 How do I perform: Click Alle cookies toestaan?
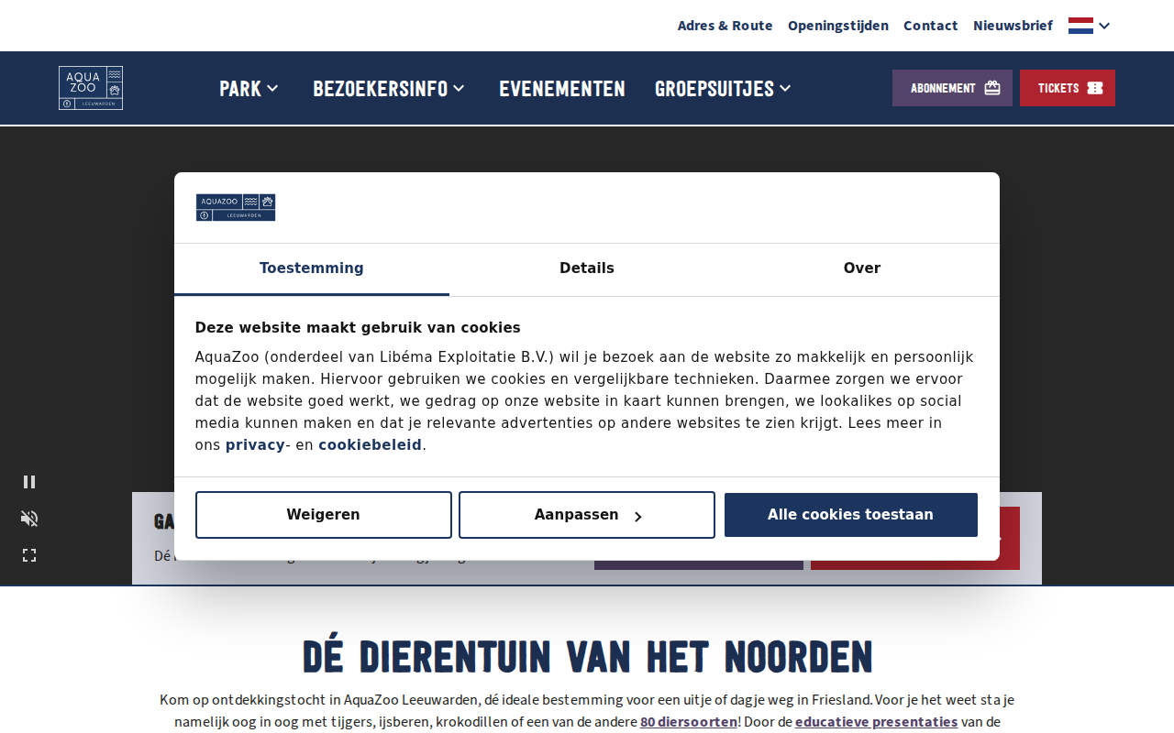851,515
